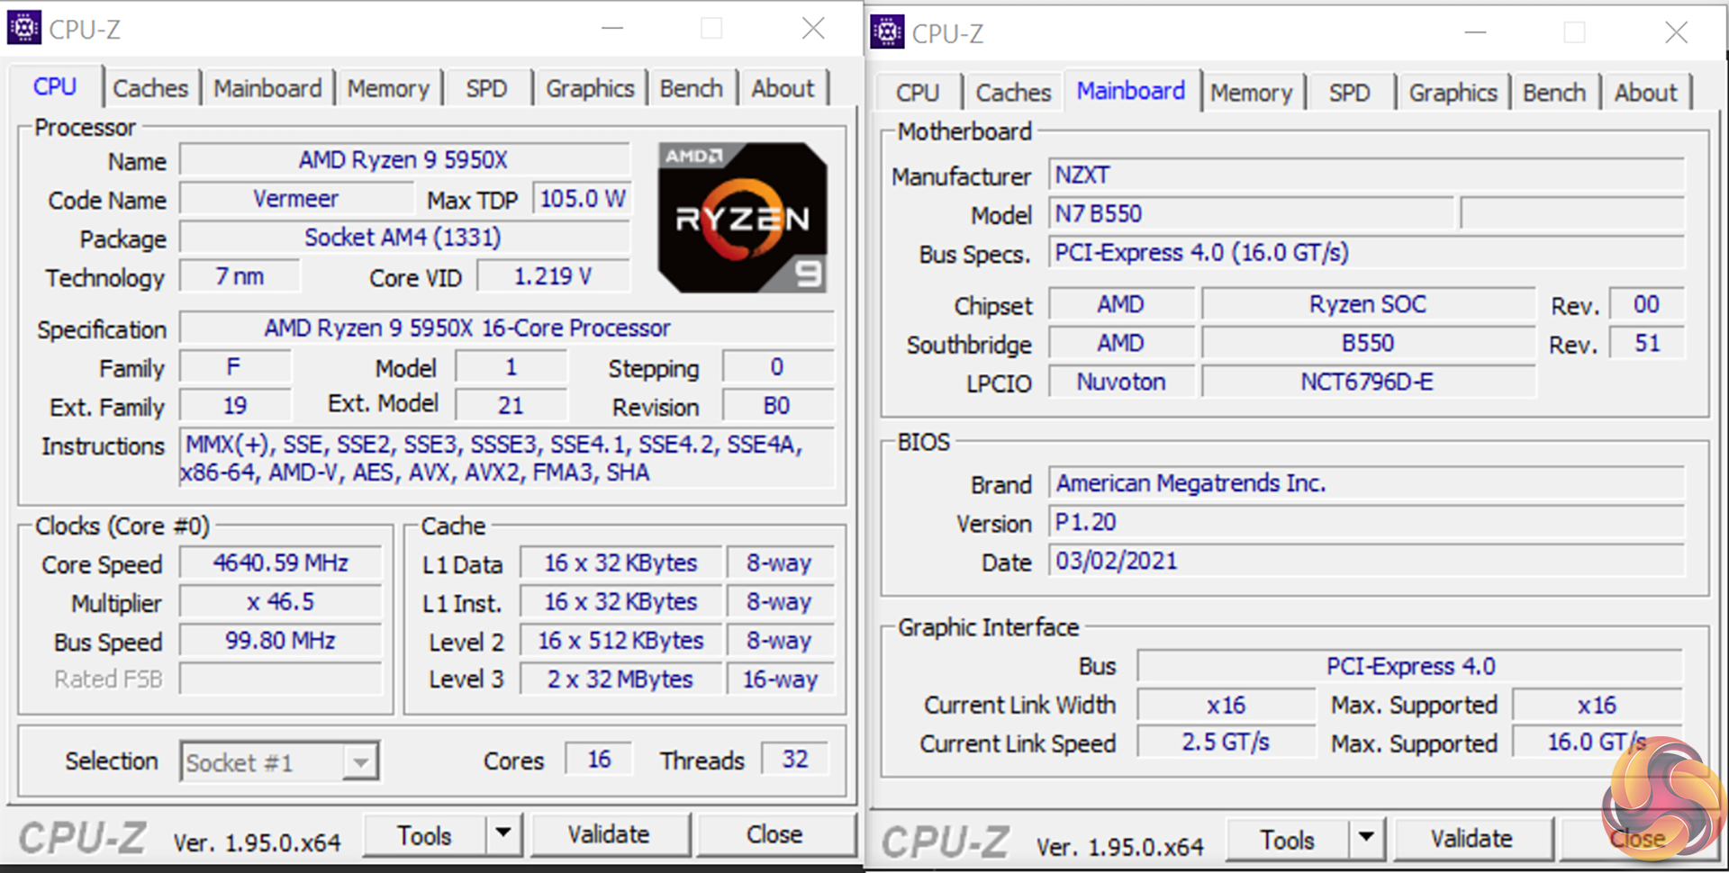The height and width of the screenshot is (873, 1729).
Task: Open the Graphics tab in the left window
Action: (590, 88)
